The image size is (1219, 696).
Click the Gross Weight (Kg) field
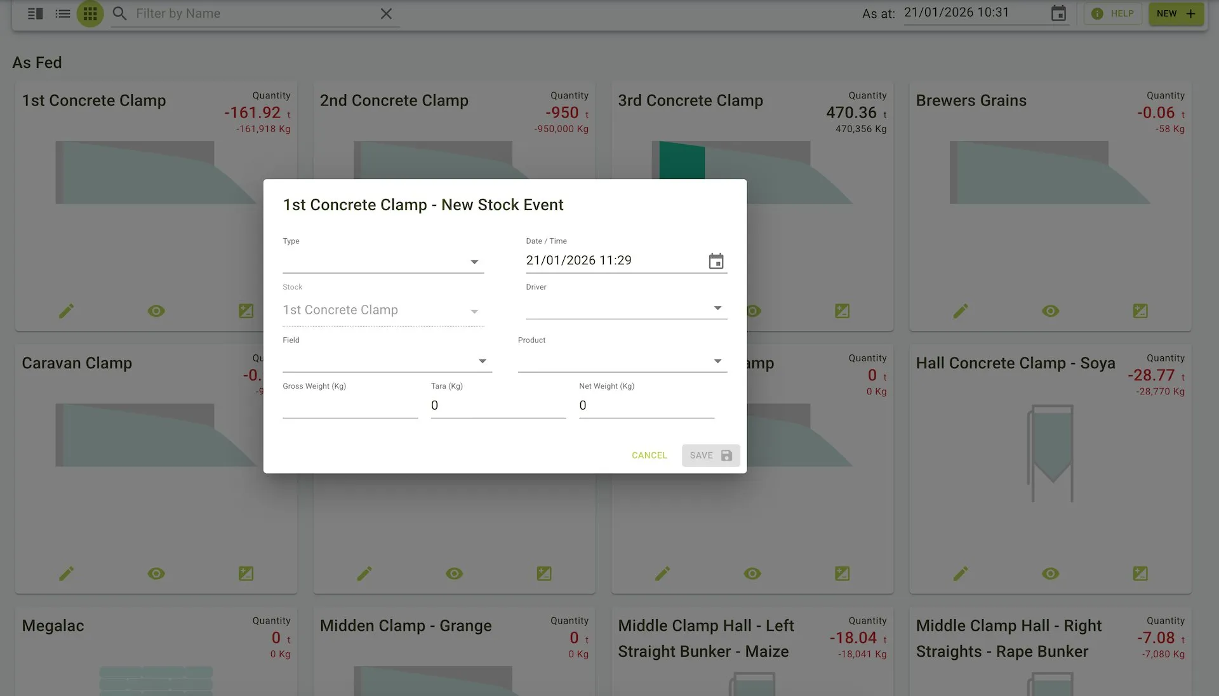click(350, 405)
